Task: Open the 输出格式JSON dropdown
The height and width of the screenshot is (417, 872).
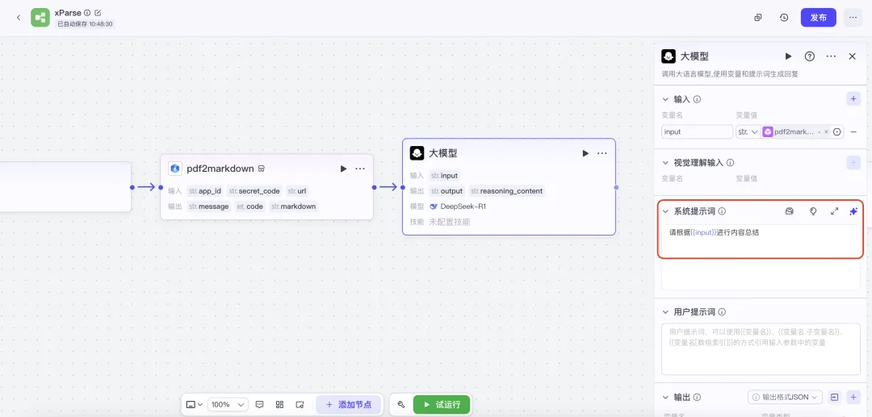Action: tap(786, 397)
